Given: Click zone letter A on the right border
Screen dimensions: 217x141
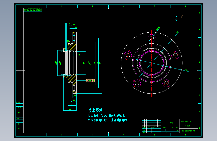Looking at the screenshot, I should (x=199, y=13).
